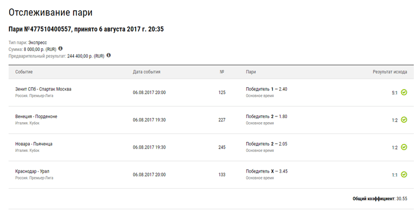The height and width of the screenshot is (211, 419).
Task: Click the green checkmark for Краснодар - Урал row
Action: pos(404,175)
